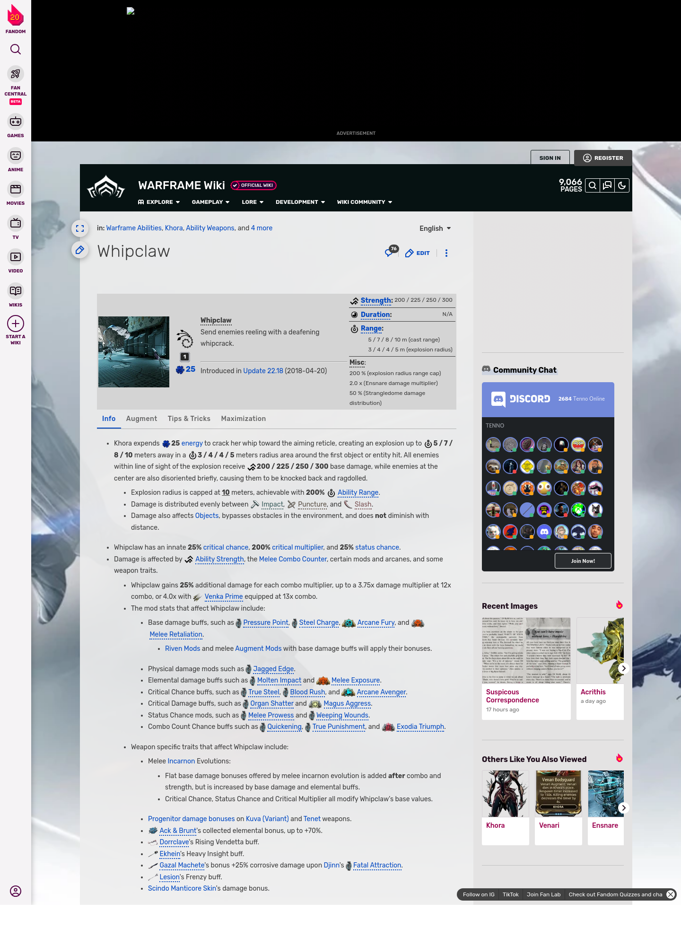Open the Duration stat link
This screenshot has width=681, height=946.
(376, 315)
